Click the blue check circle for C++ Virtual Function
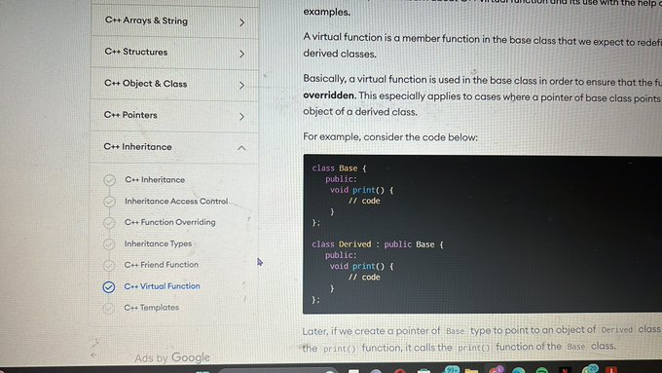 point(108,287)
